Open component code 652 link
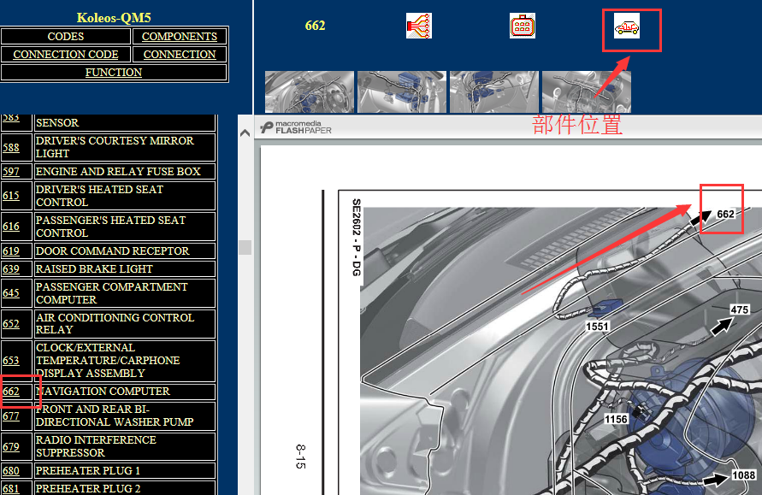Screen dimensions: 762x495 [x=11, y=323]
